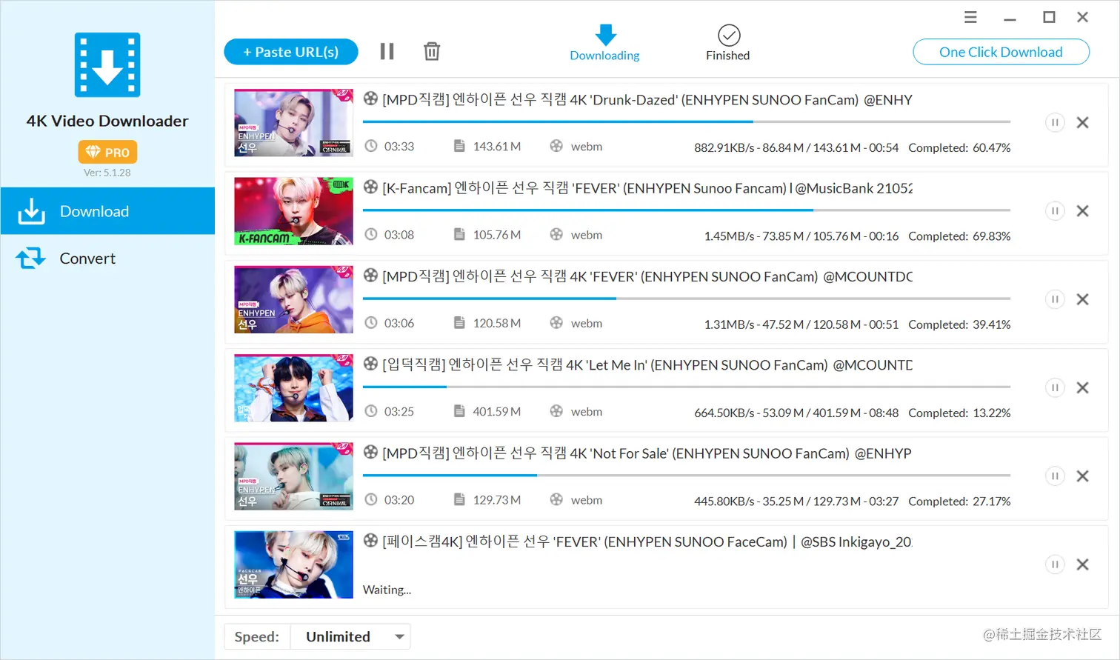1120x660 pixels.
Task: Click the film reel icon beside 'Let Me In' title
Action: pyautogui.click(x=370, y=364)
